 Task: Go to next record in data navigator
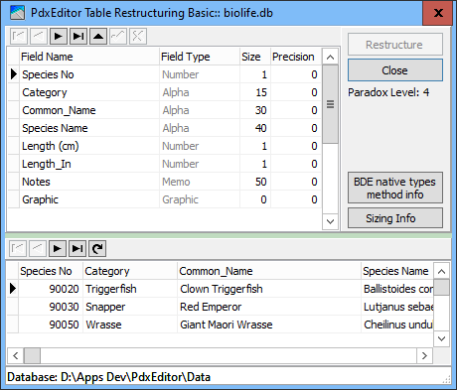(x=58, y=248)
